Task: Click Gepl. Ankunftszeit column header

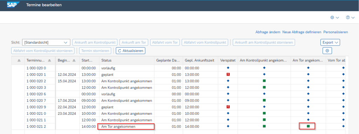Action: (x=200, y=61)
